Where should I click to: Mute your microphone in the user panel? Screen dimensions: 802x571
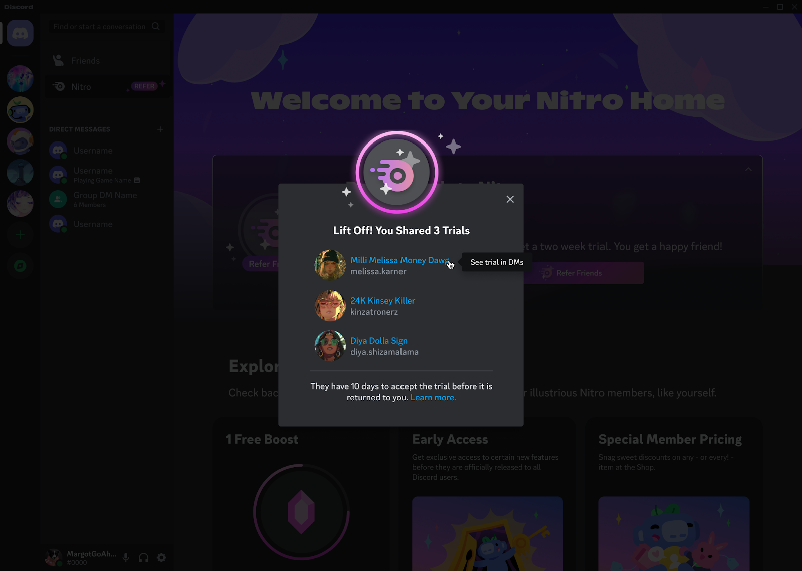tap(125, 557)
